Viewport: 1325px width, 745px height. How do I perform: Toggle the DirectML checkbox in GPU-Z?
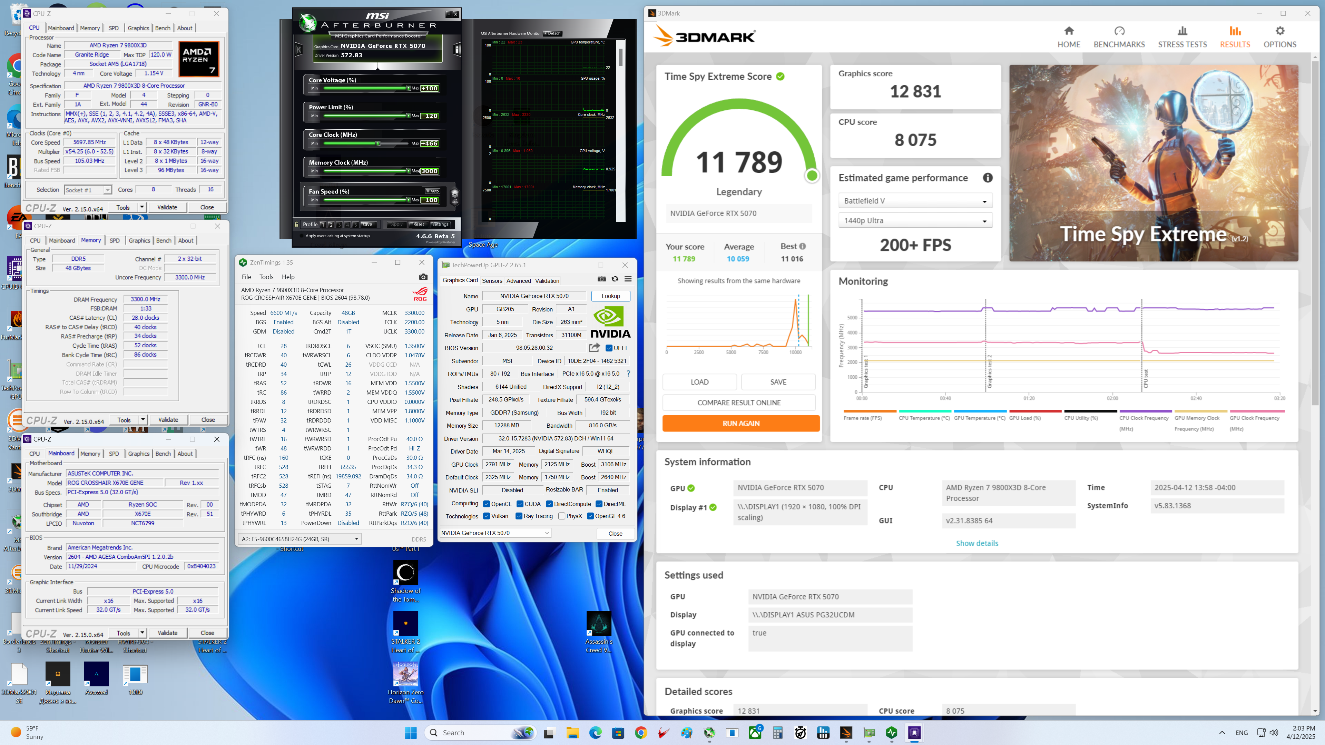(599, 504)
